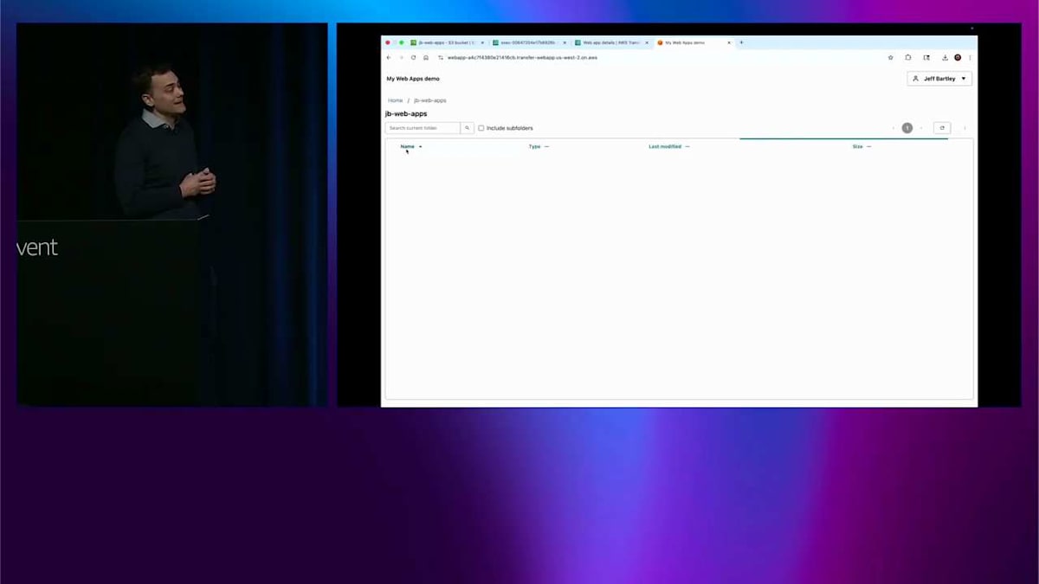This screenshot has height=584, width=1039.
Task: Sort by the Type column header
Action: tap(535, 146)
